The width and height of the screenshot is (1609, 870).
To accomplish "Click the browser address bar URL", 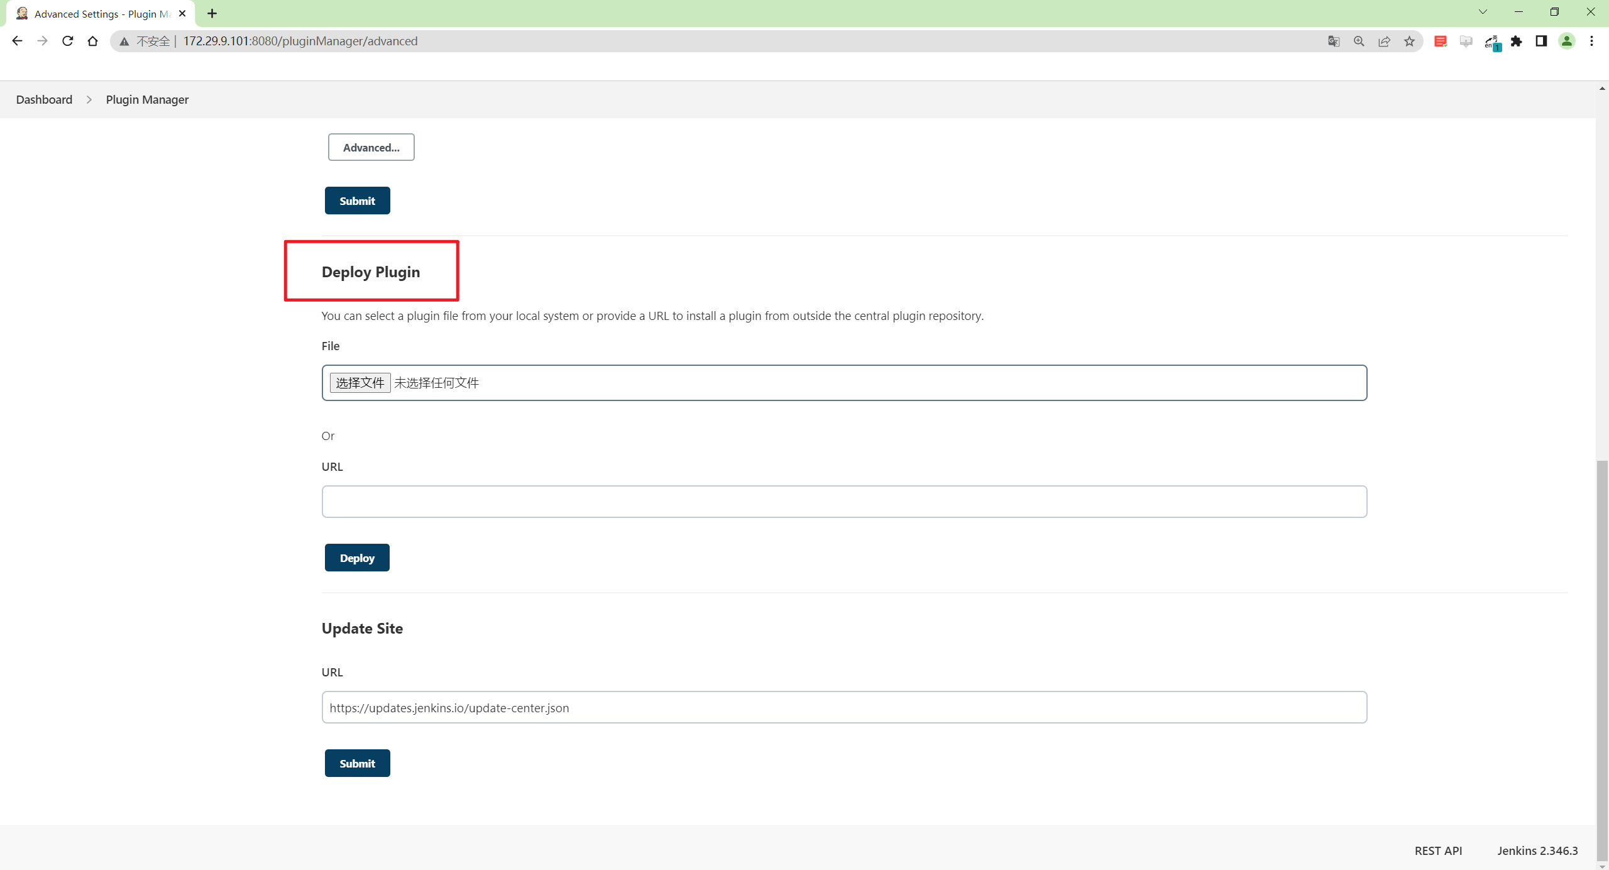I will (x=300, y=41).
